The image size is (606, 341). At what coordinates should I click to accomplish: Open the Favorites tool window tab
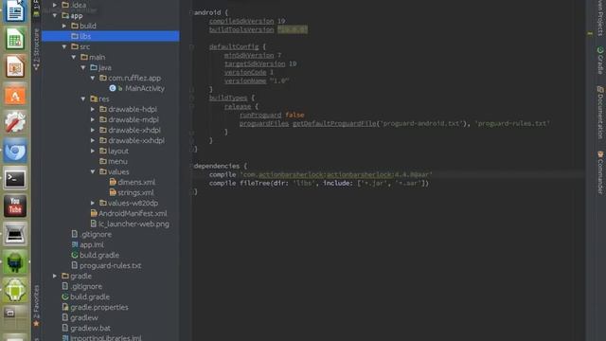tap(36, 306)
